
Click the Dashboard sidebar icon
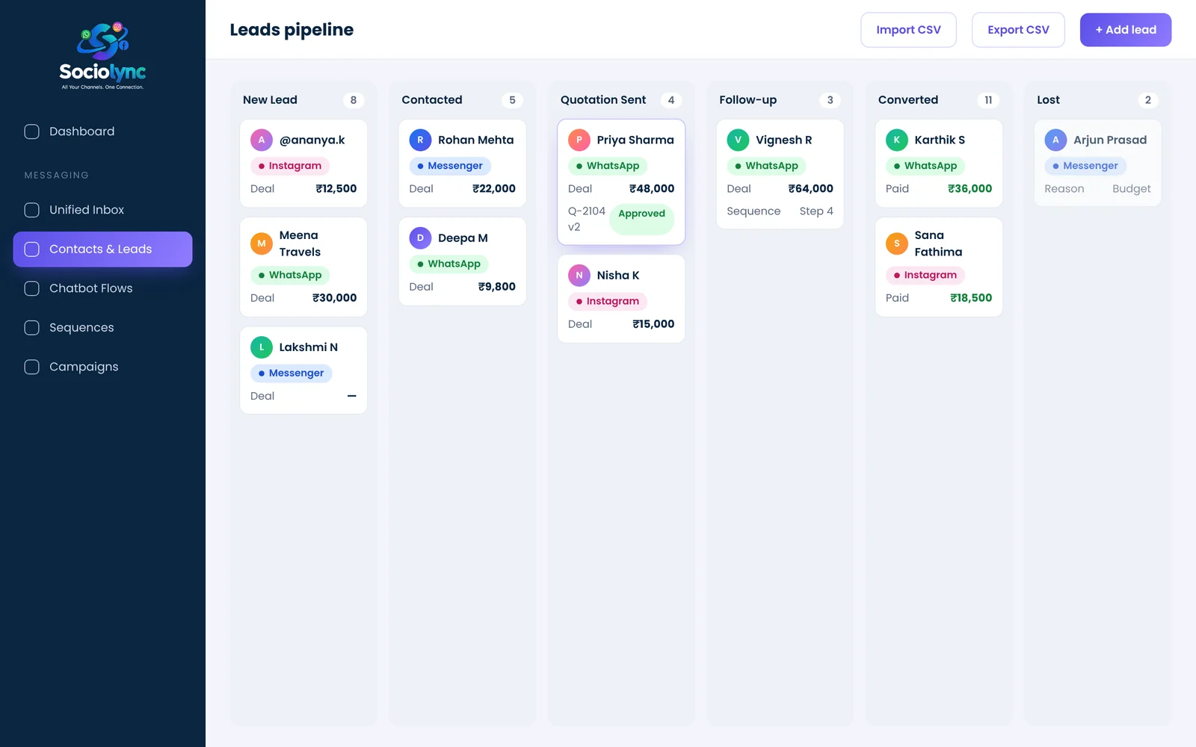pyautogui.click(x=32, y=131)
